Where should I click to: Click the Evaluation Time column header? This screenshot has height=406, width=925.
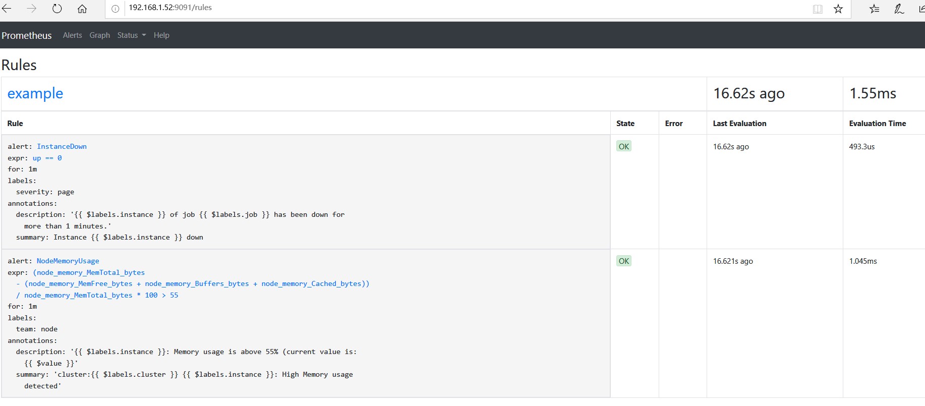[878, 123]
